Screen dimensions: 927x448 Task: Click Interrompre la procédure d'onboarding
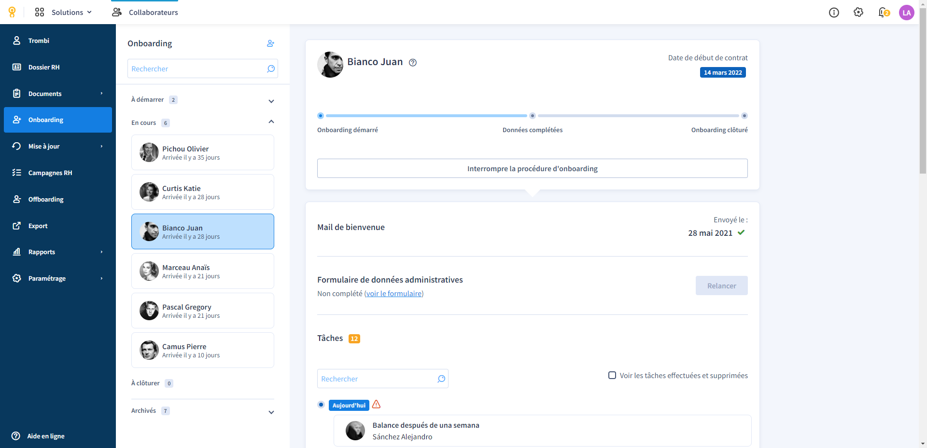(x=532, y=168)
